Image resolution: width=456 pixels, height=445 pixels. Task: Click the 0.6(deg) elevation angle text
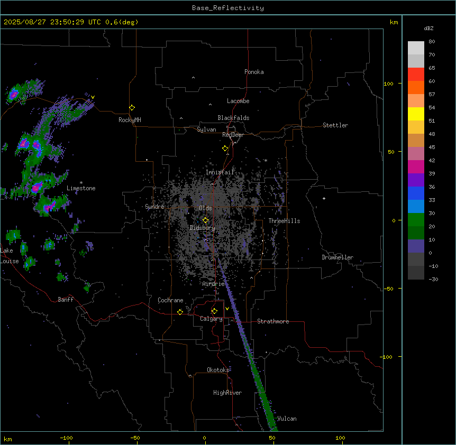point(122,22)
